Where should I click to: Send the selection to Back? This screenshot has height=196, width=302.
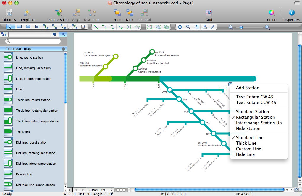[130, 15]
